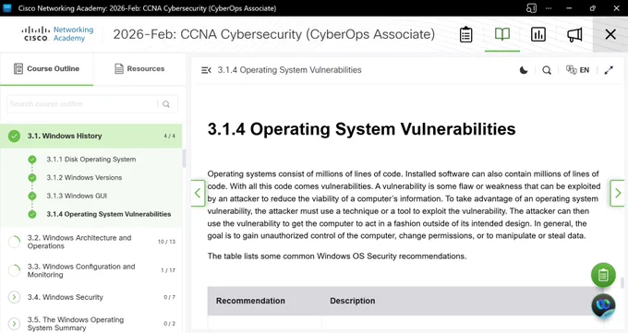This screenshot has width=628, height=333.
Task: Open 3.1.1 Disk Operating System
Action: 91,160
